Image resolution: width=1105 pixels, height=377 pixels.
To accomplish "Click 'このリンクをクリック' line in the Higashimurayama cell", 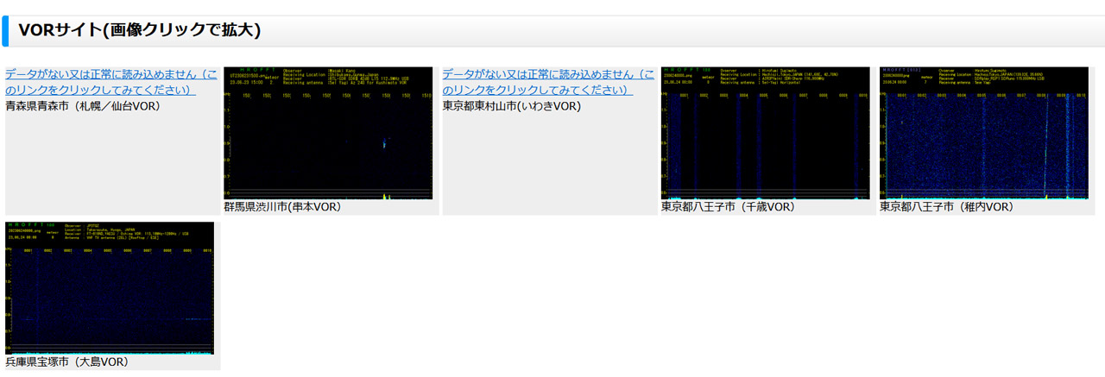I will pyautogui.click(x=538, y=91).
